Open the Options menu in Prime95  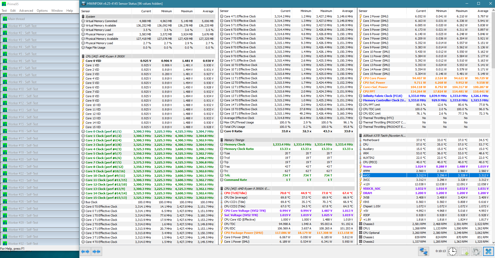tap(42, 11)
